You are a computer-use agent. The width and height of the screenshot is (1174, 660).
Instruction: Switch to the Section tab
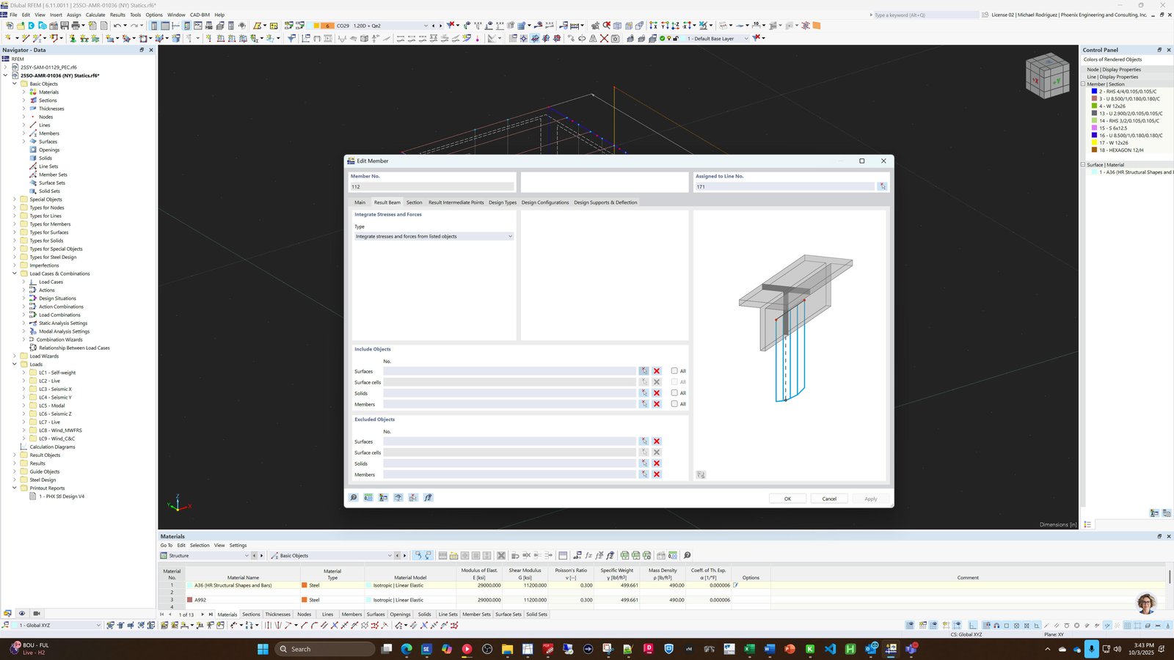pyautogui.click(x=415, y=202)
